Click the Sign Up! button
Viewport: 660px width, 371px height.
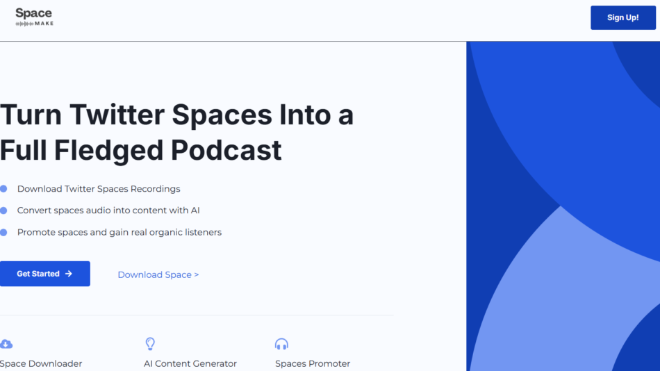click(x=623, y=17)
